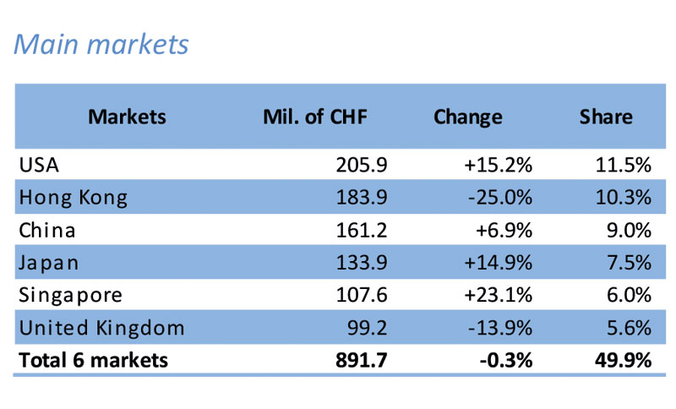676x409 pixels.
Task: Select Japan's +14.9% change cell
Action: click(498, 263)
